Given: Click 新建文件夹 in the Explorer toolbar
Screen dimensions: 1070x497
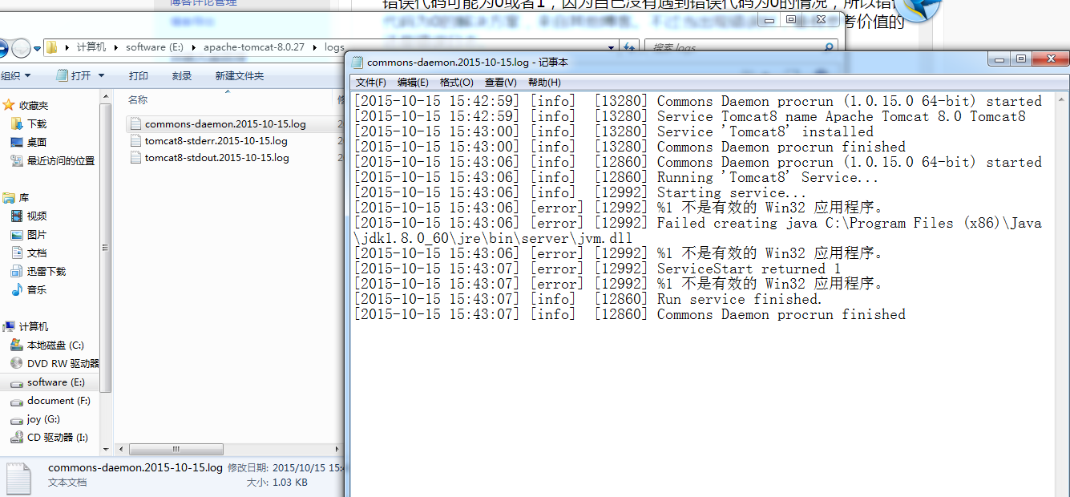Looking at the screenshot, I should [240, 76].
